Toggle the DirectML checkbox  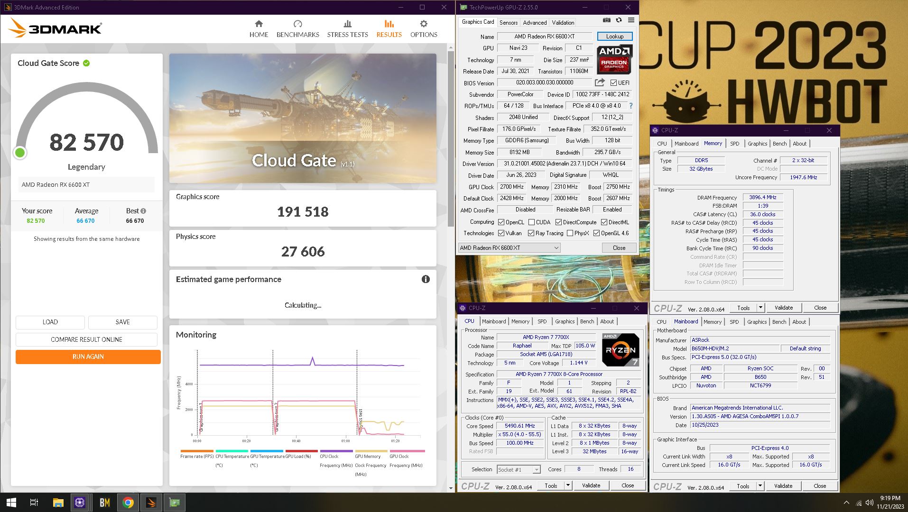point(604,222)
